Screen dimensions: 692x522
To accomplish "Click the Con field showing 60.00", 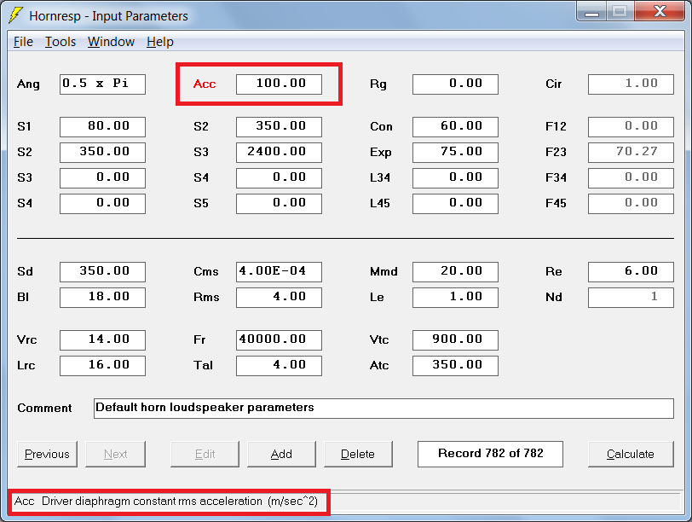I will (x=455, y=127).
